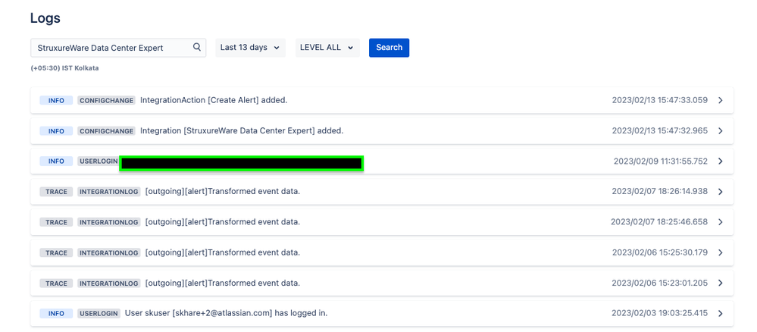Click INTEGRATIONLOG tag on the 18:25:46.658 row
Viewport: 757px width, 332px height.
point(108,222)
